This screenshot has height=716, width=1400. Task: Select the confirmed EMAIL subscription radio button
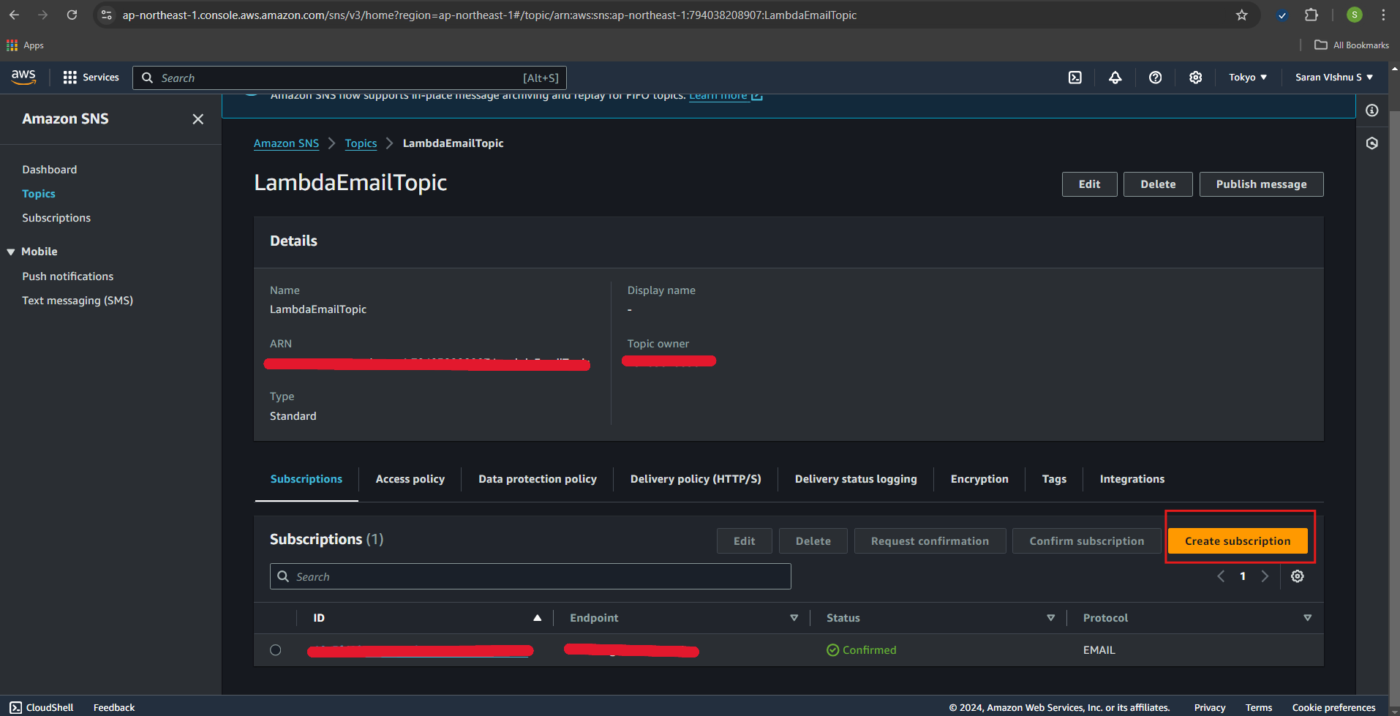coord(276,650)
